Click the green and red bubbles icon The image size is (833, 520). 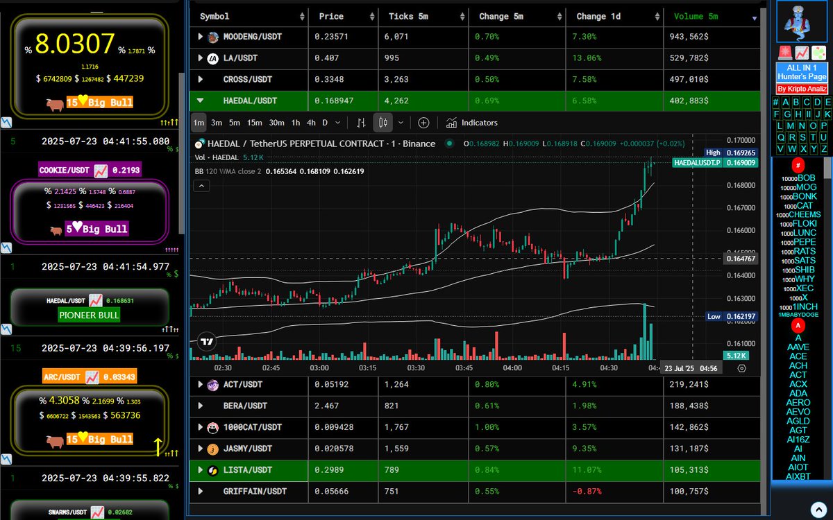point(818,52)
